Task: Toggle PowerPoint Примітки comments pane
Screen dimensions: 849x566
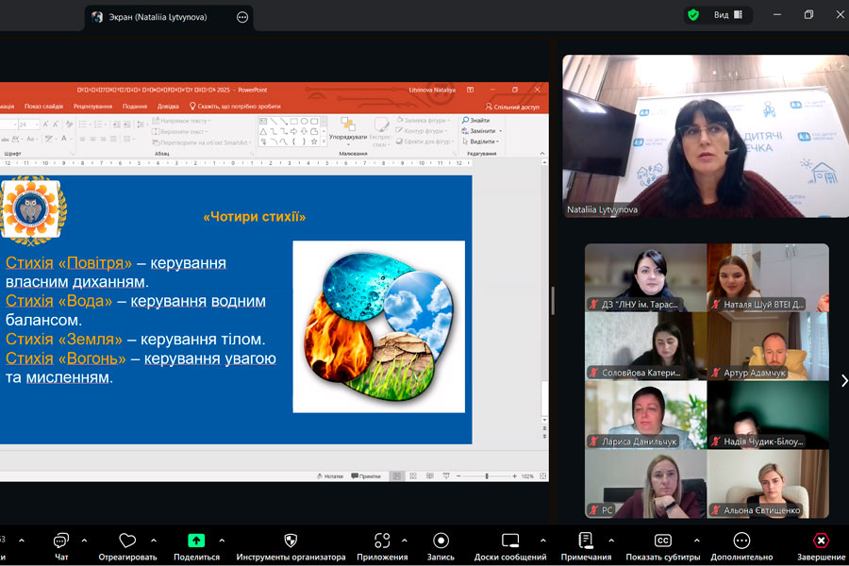Action: pyautogui.click(x=366, y=476)
